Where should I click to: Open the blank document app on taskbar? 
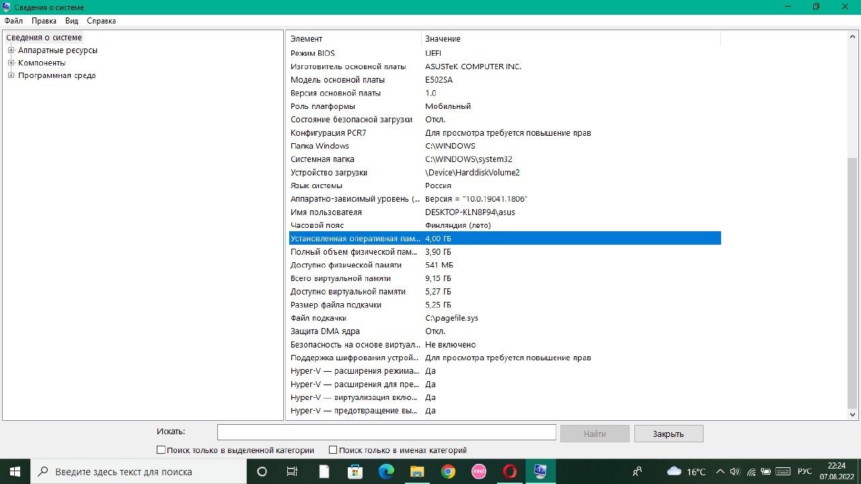click(324, 471)
